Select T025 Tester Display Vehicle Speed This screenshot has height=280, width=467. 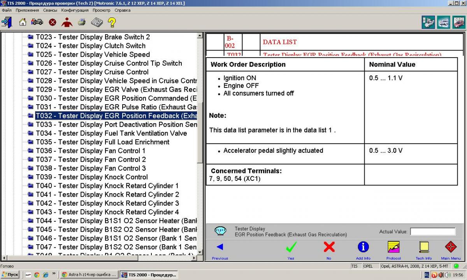tap(93, 54)
